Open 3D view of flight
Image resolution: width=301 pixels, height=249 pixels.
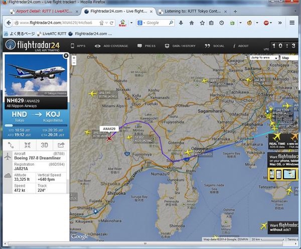44,145
